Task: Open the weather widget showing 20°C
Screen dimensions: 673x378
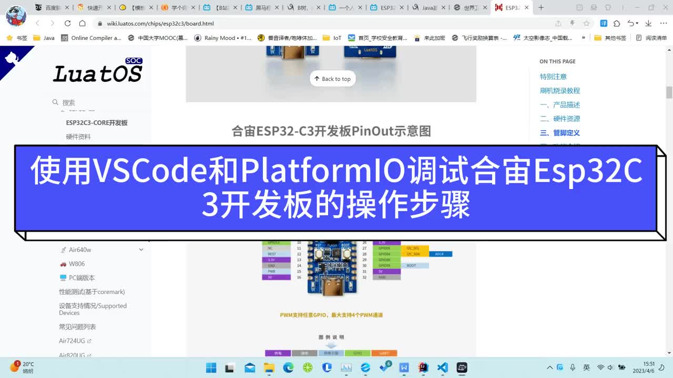Action: click(22, 367)
